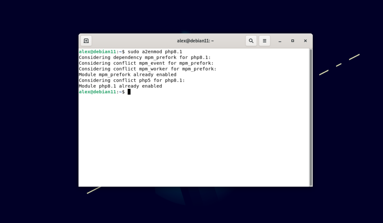Click 'Module mpm_prefork already enabled' text
The height and width of the screenshot is (223, 383).
click(127, 74)
